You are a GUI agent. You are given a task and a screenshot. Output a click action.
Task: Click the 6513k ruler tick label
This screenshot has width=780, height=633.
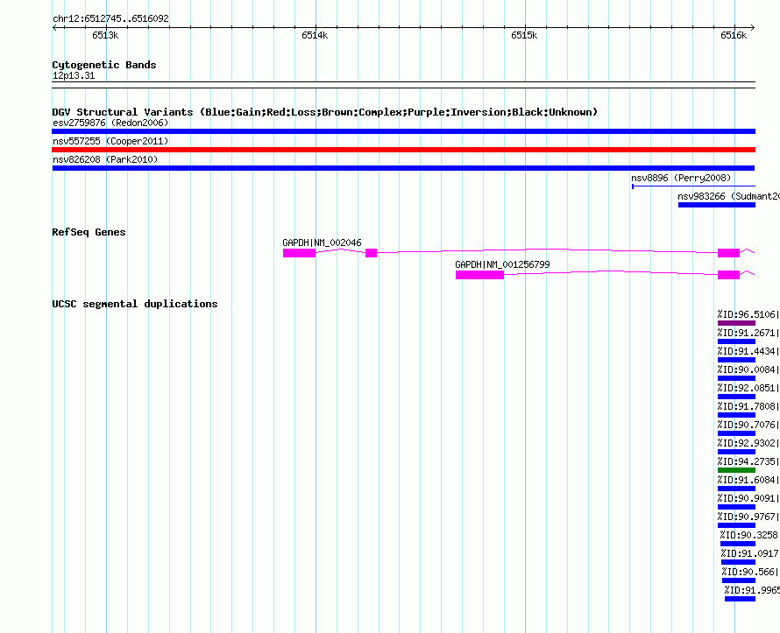pos(105,35)
